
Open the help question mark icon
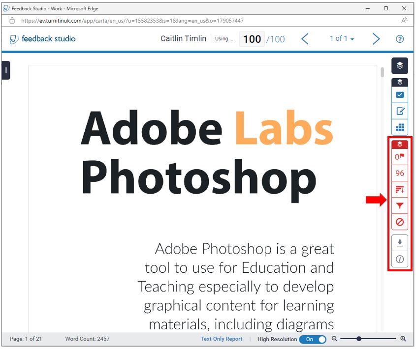click(x=400, y=39)
